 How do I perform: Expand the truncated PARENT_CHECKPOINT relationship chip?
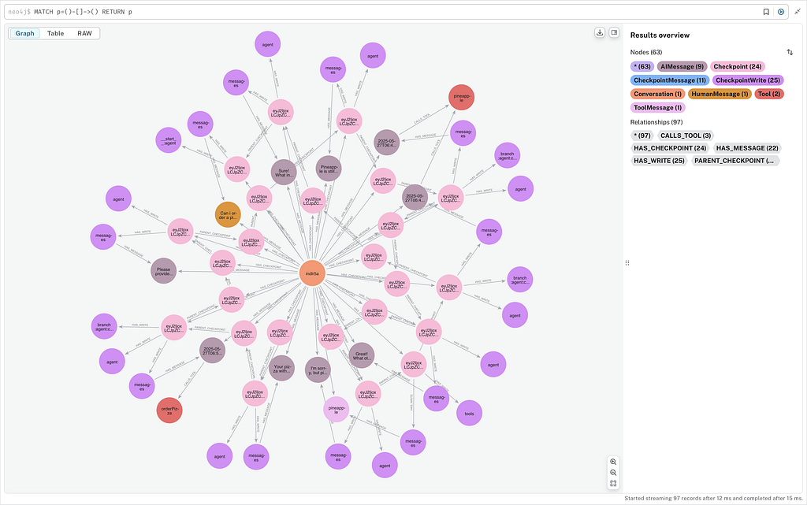coord(735,161)
